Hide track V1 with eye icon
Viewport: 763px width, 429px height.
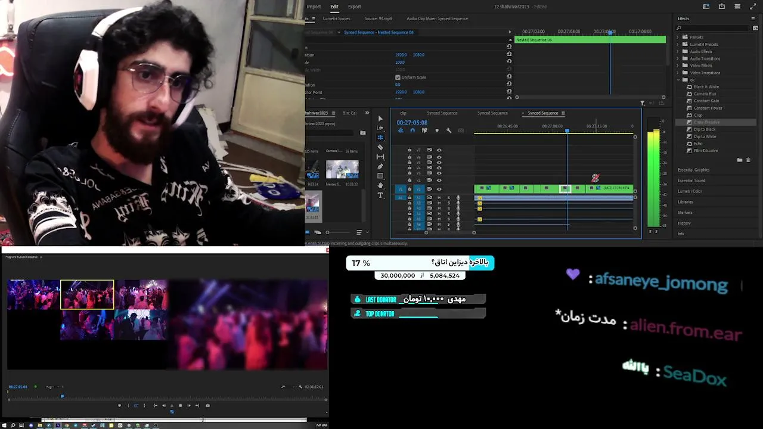click(x=439, y=189)
